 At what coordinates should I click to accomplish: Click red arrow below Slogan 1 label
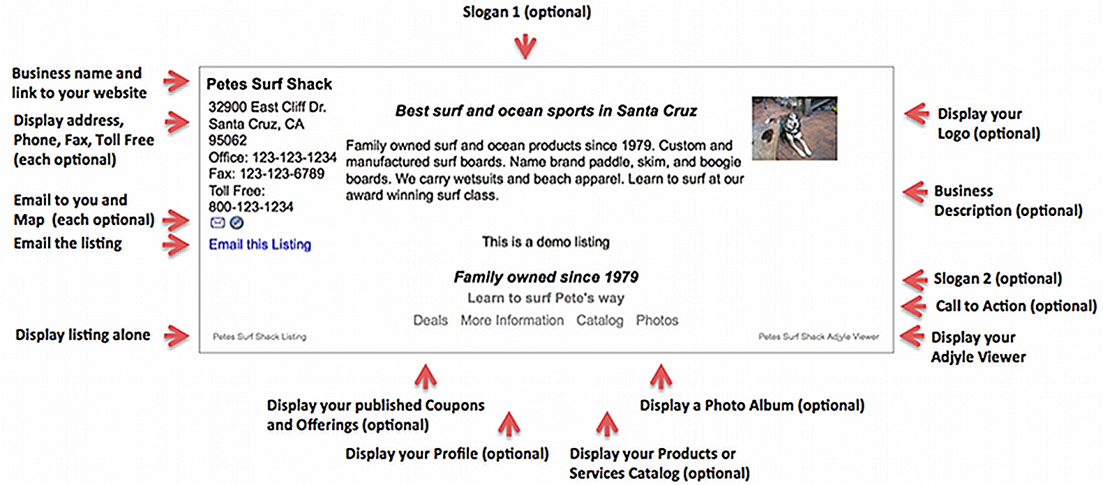click(x=525, y=47)
